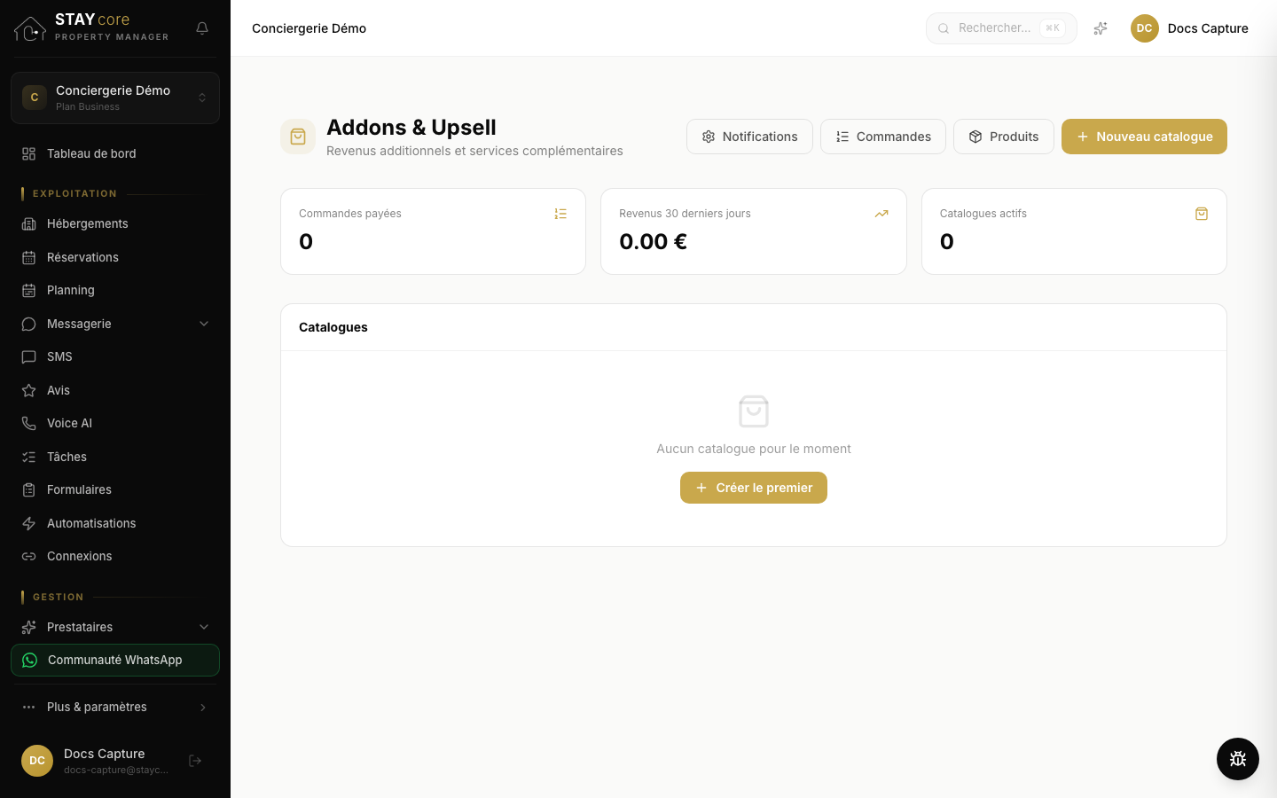
Task: Open Planning from the sidebar
Action: 115,290
